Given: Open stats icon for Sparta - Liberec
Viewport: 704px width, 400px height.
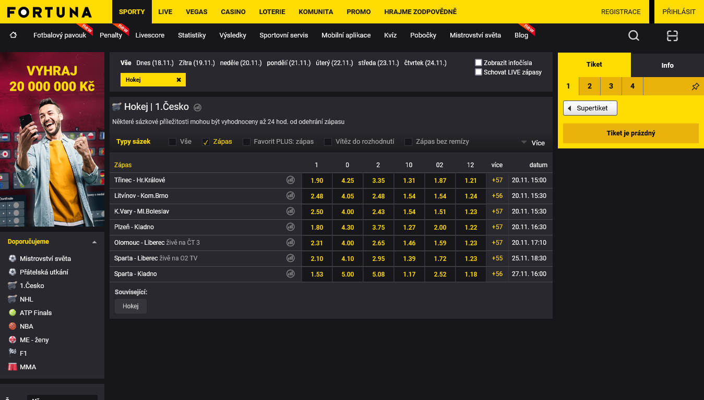Looking at the screenshot, I should pyautogui.click(x=291, y=258).
